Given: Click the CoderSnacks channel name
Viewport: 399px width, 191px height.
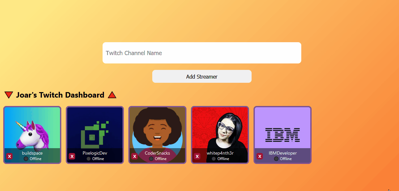Looking at the screenshot, I should click(x=157, y=153).
